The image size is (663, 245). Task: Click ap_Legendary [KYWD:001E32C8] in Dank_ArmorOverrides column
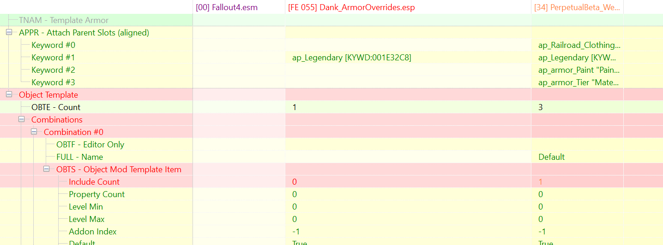(x=352, y=58)
